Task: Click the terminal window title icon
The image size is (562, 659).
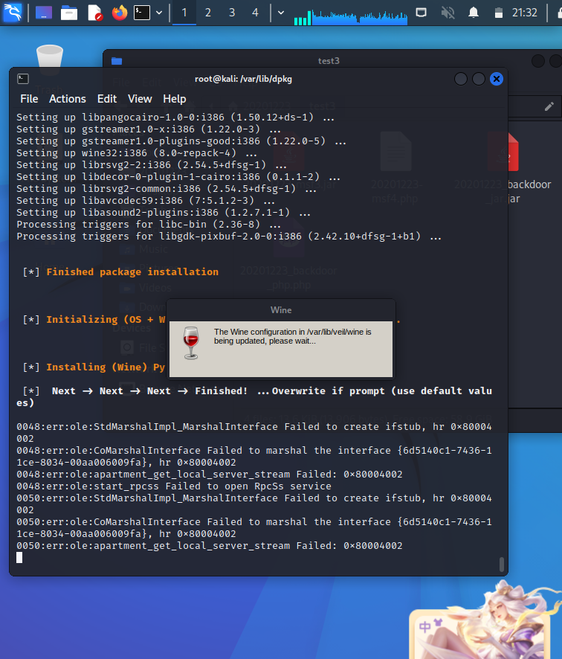Action: pyautogui.click(x=23, y=79)
